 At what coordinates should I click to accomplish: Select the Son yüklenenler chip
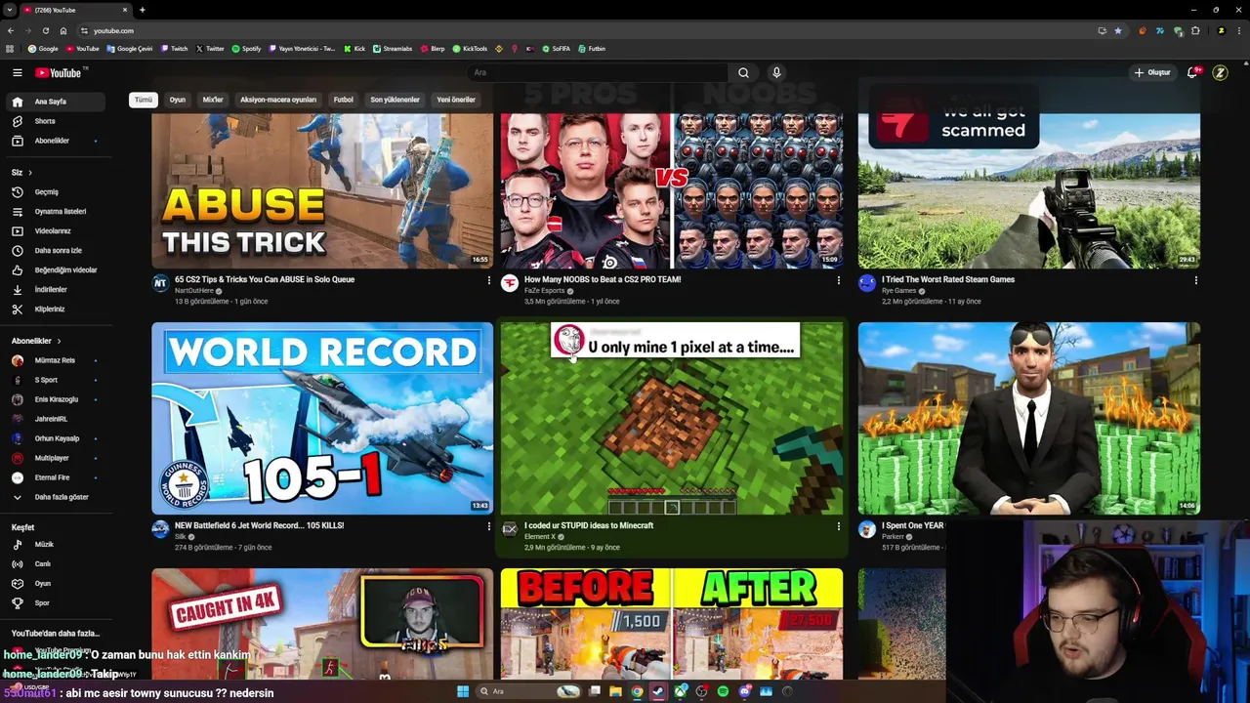tap(395, 100)
